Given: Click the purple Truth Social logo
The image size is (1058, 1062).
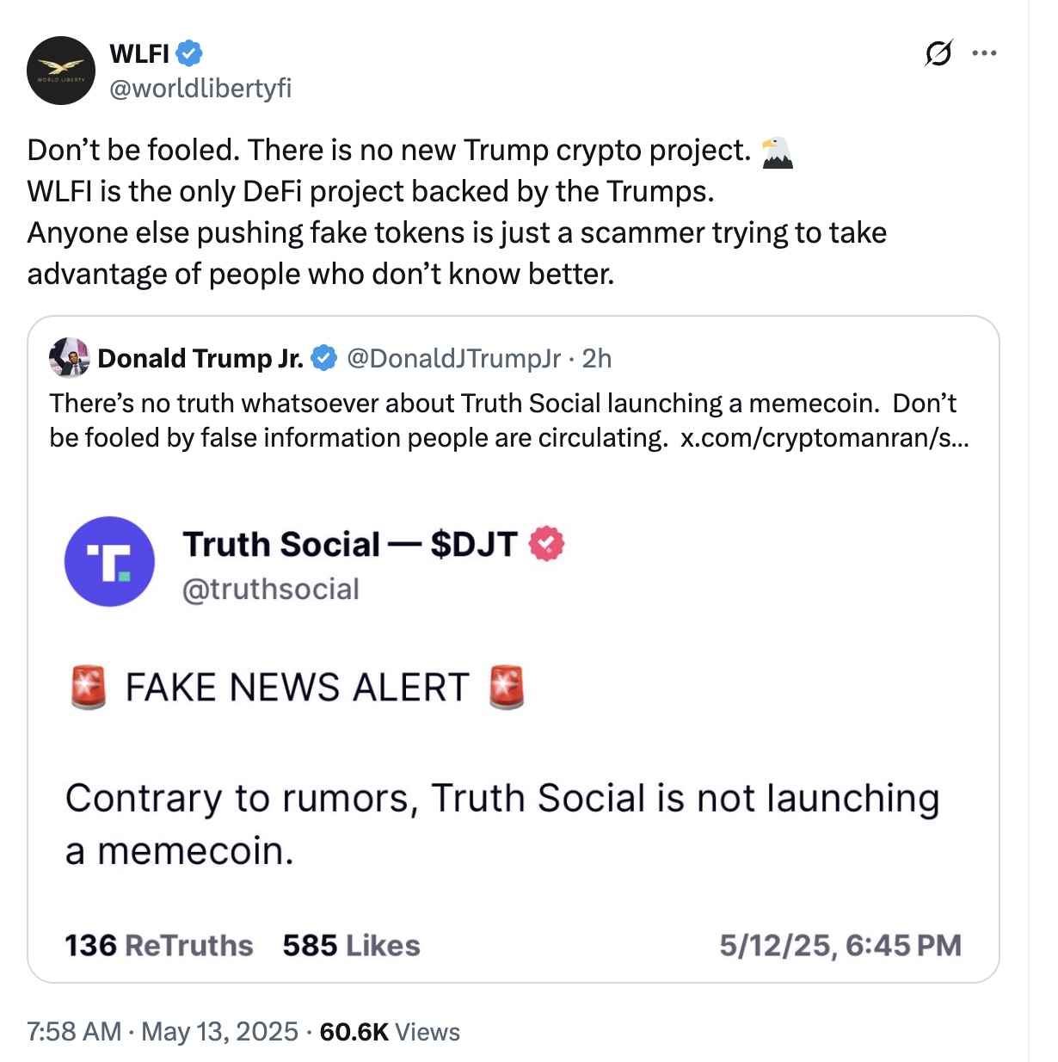Looking at the screenshot, I should pyautogui.click(x=109, y=561).
